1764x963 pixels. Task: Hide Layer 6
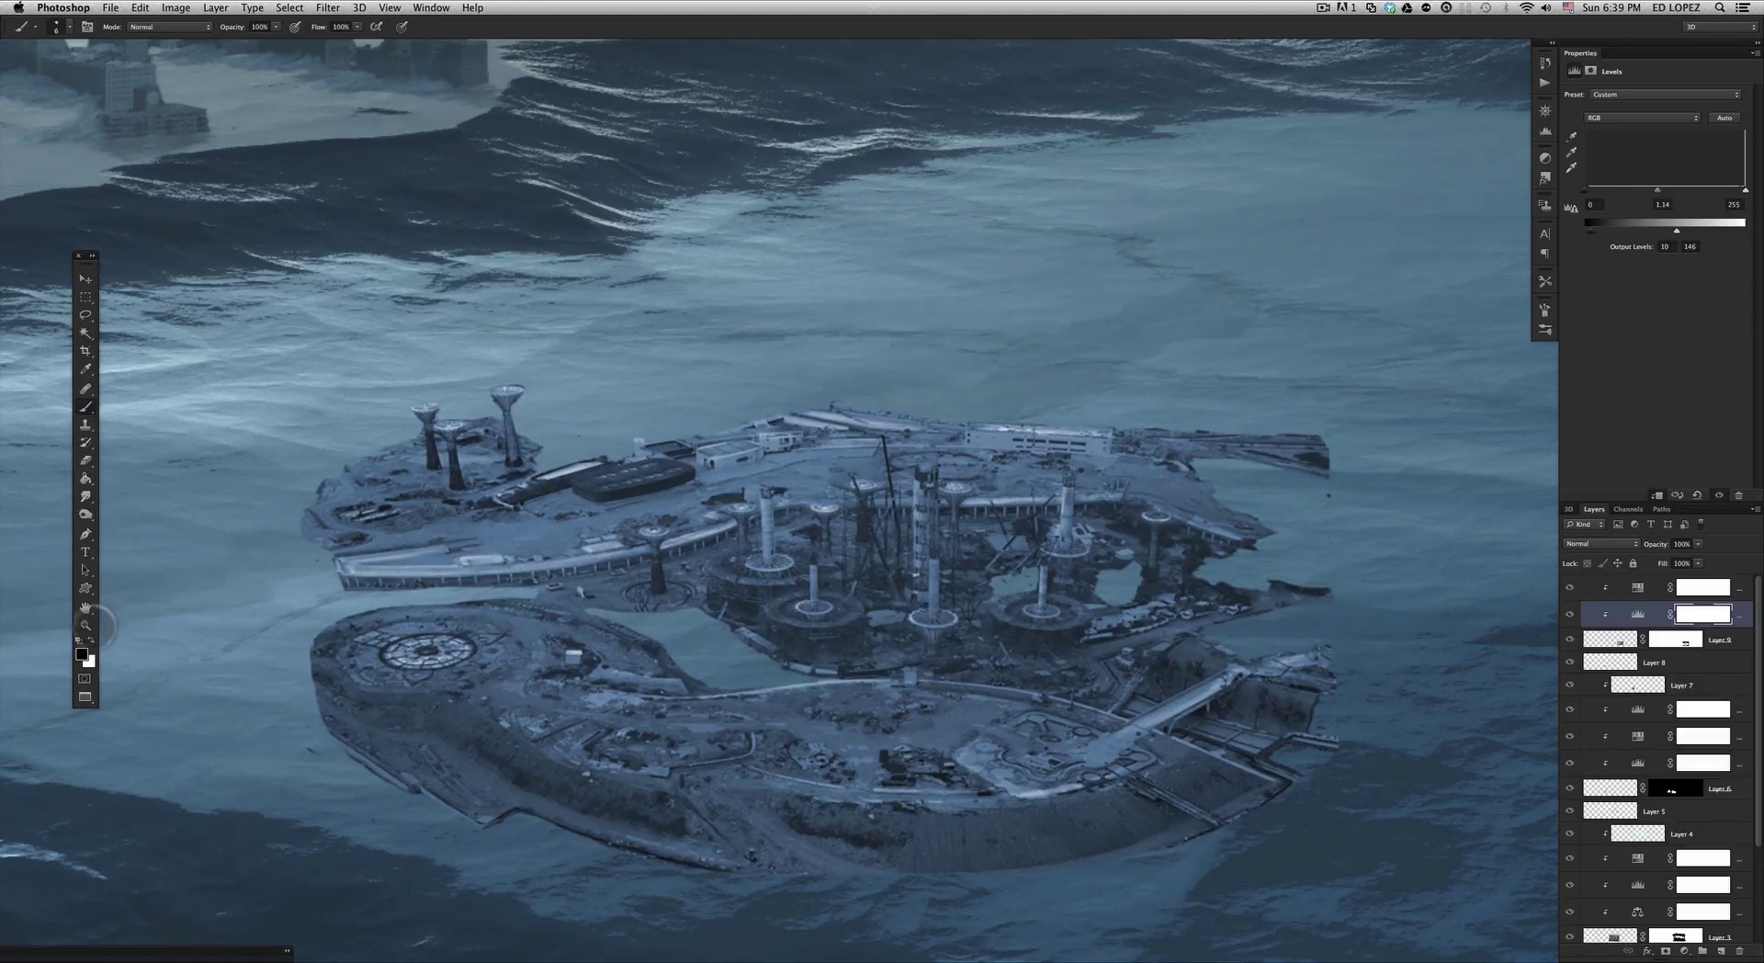[x=1569, y=788]
